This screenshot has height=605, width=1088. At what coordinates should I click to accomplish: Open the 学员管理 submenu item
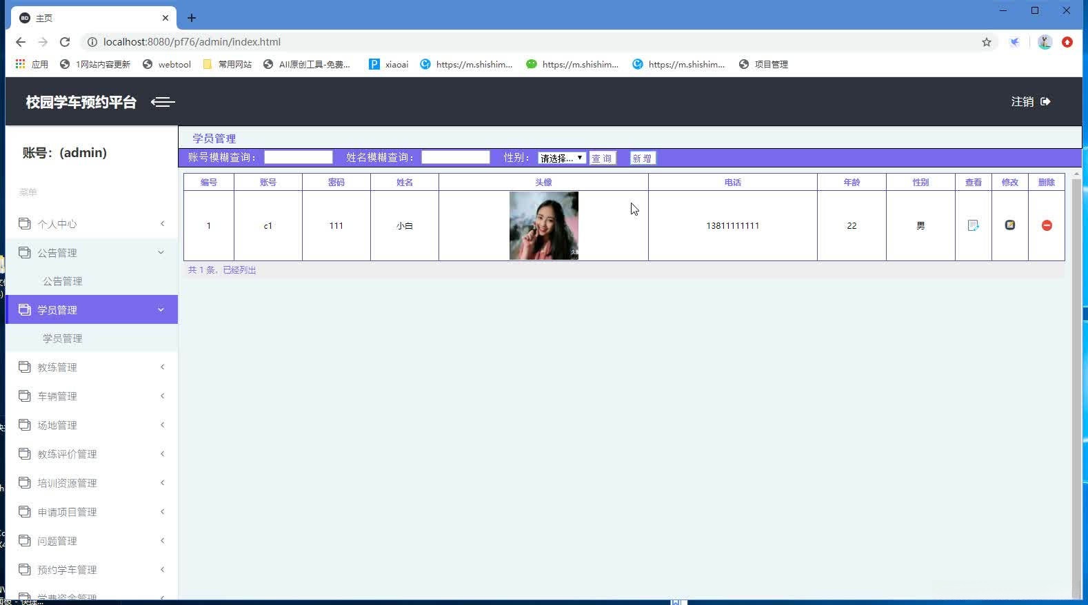[62, 338]
